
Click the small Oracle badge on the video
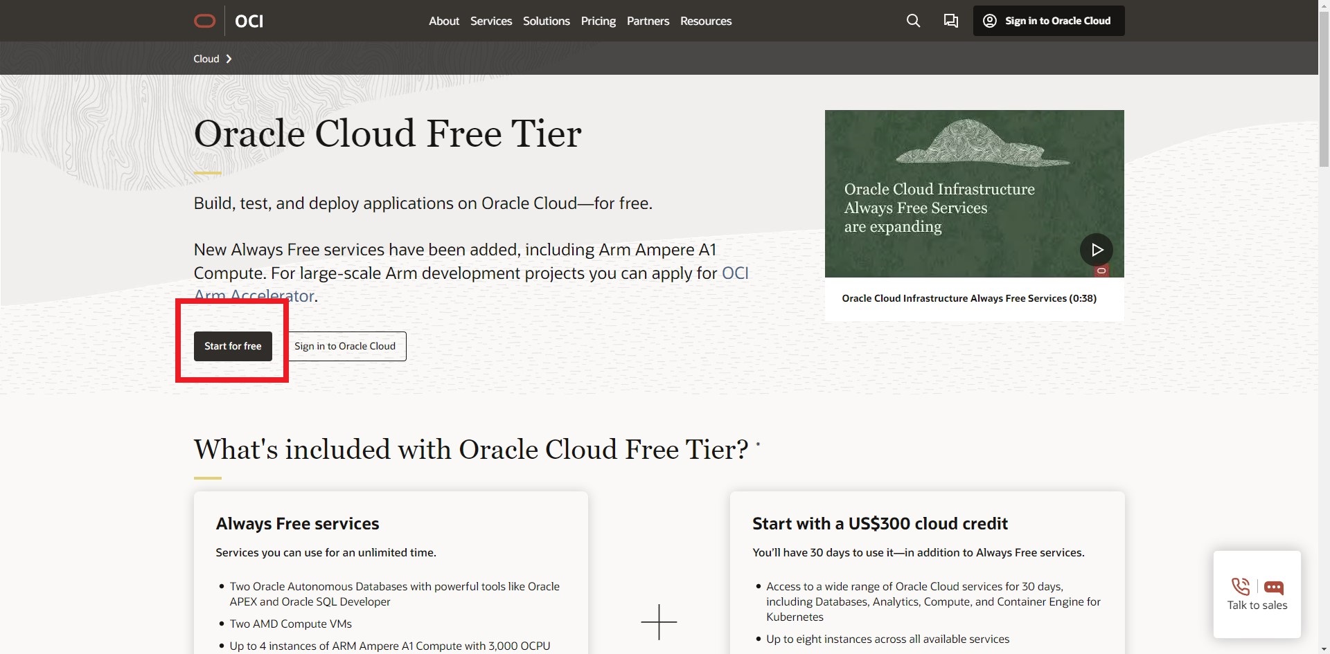point(1101,271)
